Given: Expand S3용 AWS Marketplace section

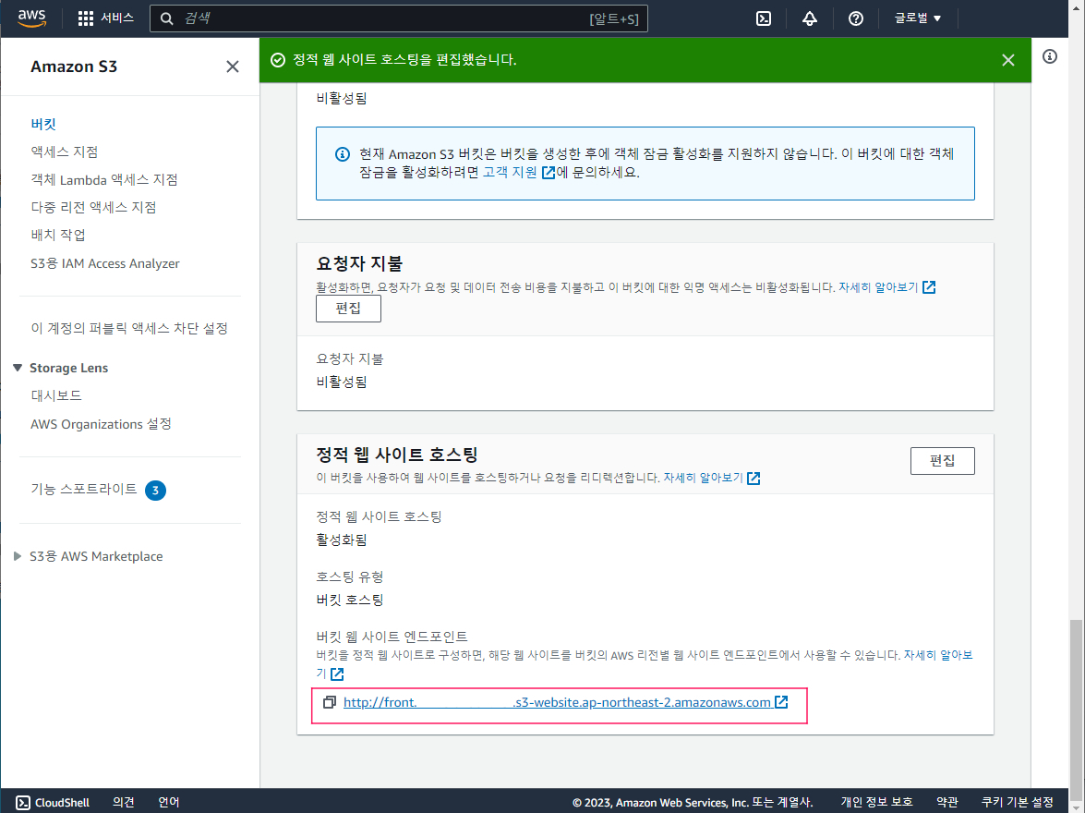Looking at the screenshot, I should tap(18, 556).
